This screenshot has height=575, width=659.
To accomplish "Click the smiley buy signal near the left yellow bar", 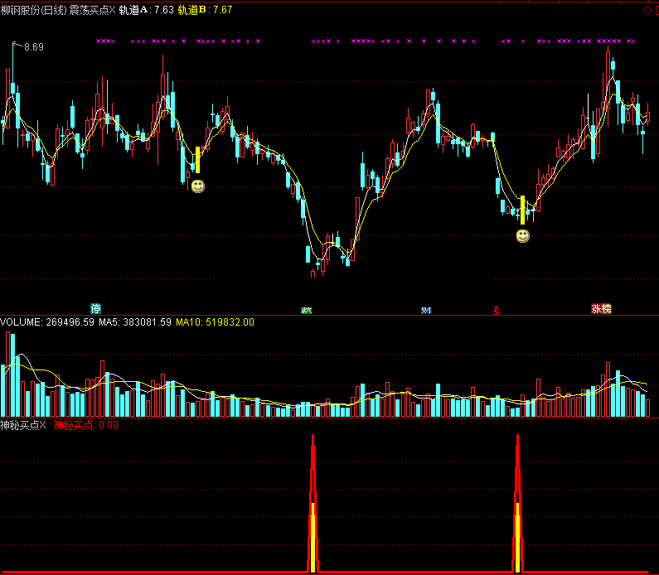I will pos(197,186).
